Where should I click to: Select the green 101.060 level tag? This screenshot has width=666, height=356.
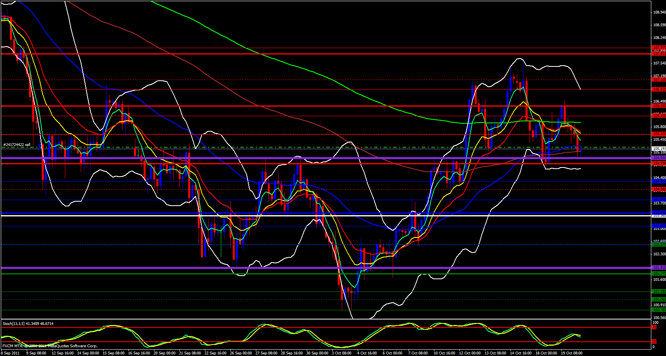pyautogui.click(x=659, y=300)
